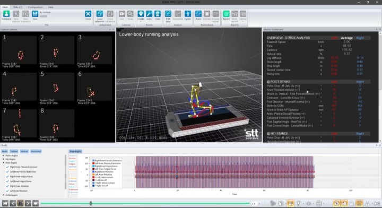Click the green playback timeline slider
Viewport: 382px width, 208px height.
(x=145, y=203)
